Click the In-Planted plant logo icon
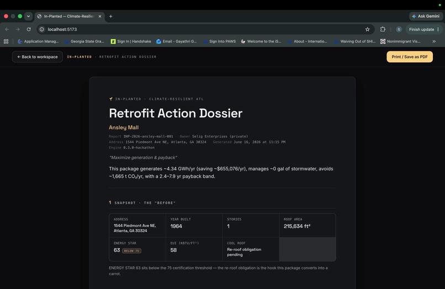 [x=111, y=99]
